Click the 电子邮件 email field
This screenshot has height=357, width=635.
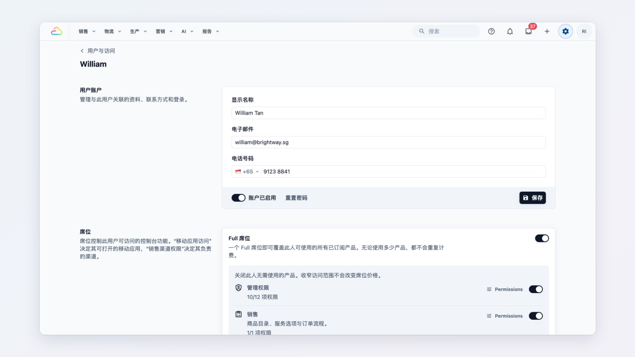(x=389, y=142)
